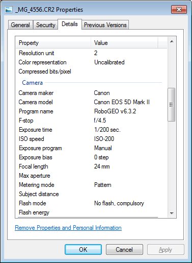Select the Exposure program property

coord(40,148)
